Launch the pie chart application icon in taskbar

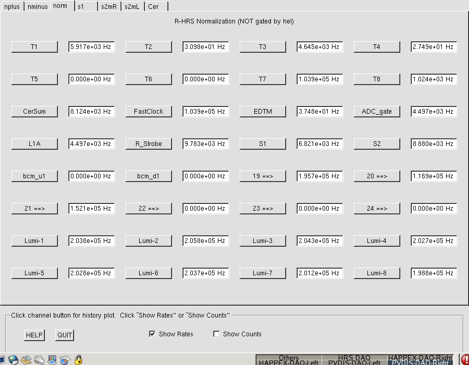65,360
